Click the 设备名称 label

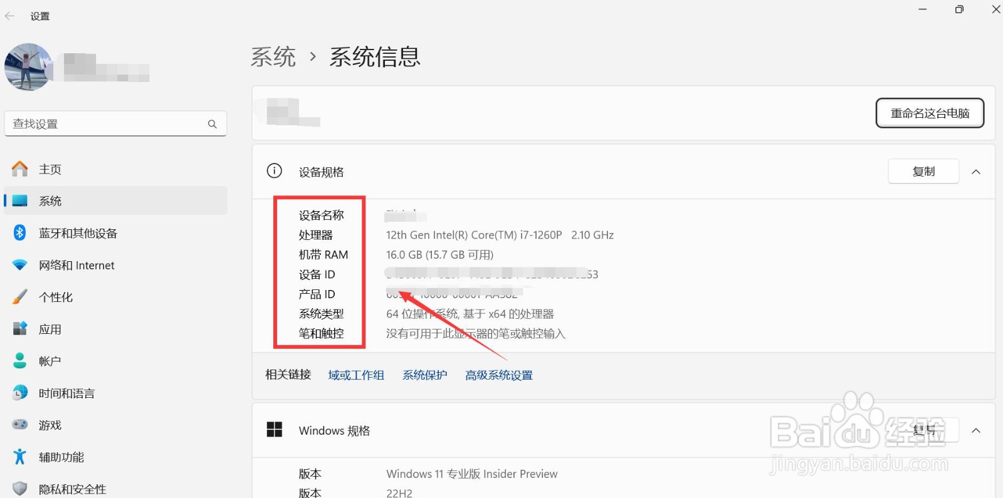(322, 215)
